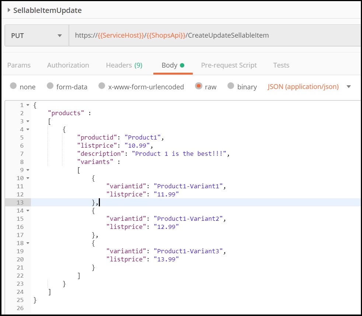
Task: Choose x-www-form-urlencoded body type
Action: [x=102, y=86]
